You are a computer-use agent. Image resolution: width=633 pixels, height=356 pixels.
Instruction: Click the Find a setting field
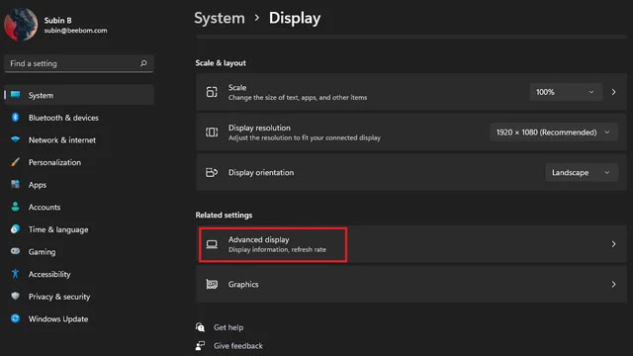(79, 63)
